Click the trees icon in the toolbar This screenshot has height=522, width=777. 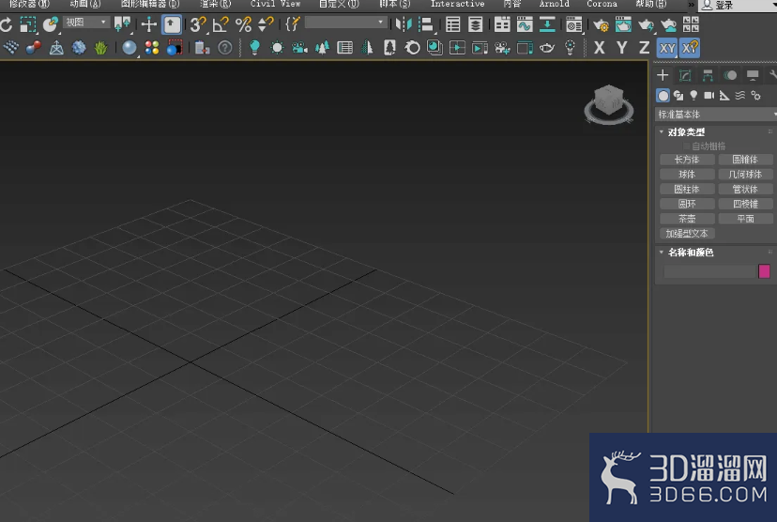point(322,48)
